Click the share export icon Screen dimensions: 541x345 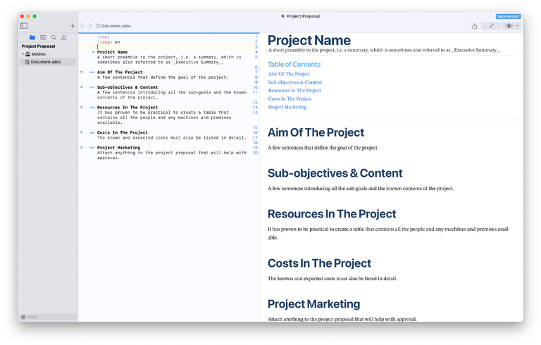474,26
